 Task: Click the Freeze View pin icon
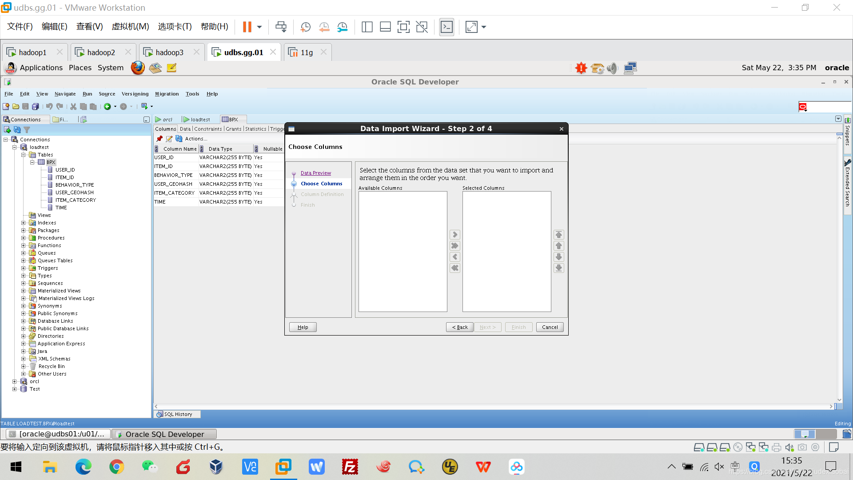159,139
